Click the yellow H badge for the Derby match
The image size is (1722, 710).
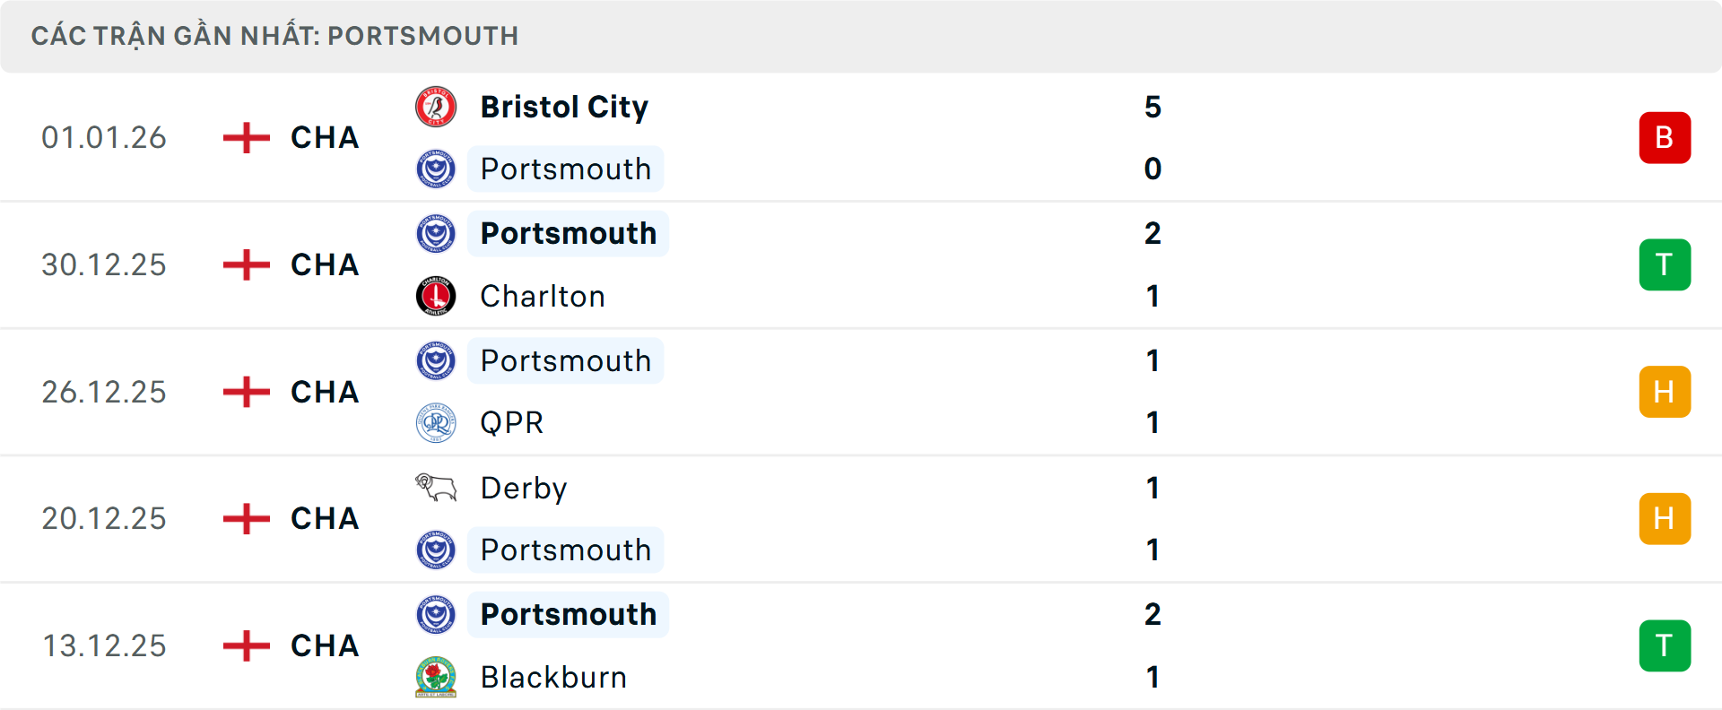coord(1665,518)
